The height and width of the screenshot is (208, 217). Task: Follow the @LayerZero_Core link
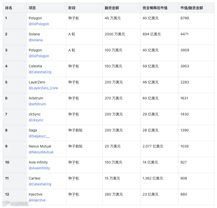(43, 88)
